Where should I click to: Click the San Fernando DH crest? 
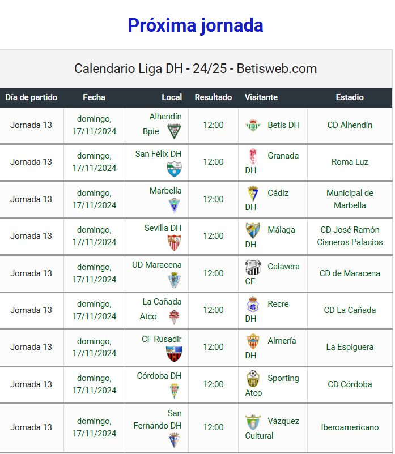pyautogui.click(x=174, y=440)
